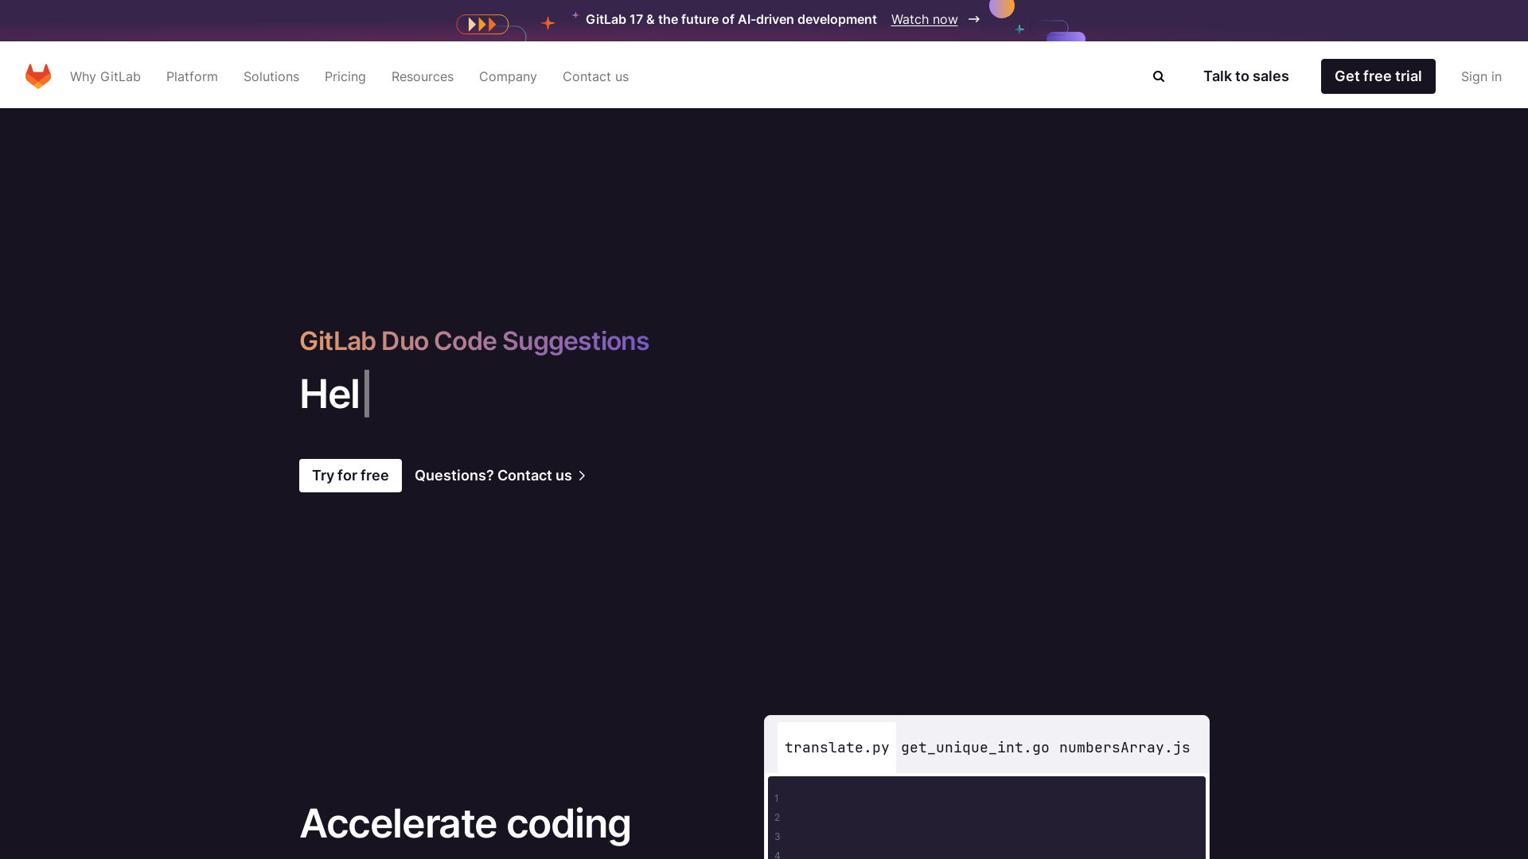Click the triple-arrow badge in the banner
1528x859 pixels.
click(x=482, y=25)
